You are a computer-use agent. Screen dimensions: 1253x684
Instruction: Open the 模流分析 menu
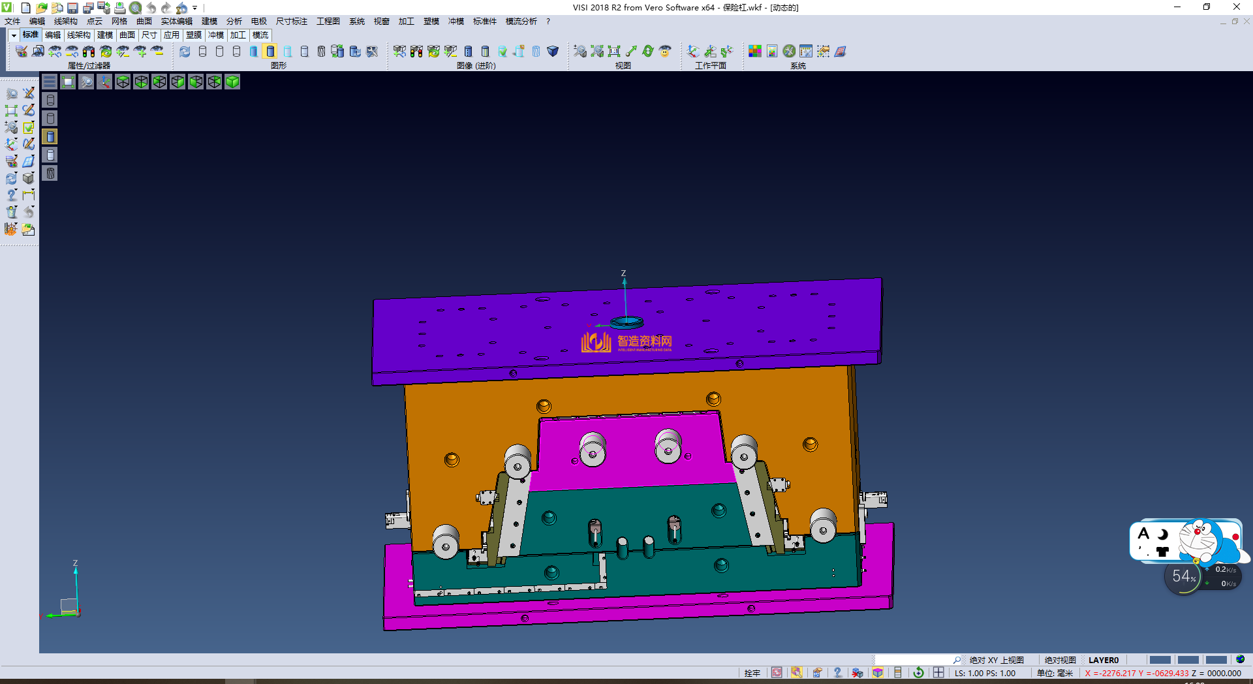point(521,22)
